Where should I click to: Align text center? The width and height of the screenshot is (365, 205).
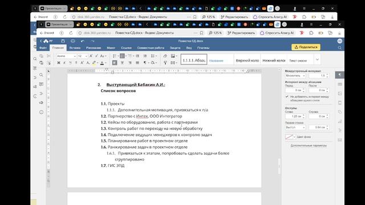pos(122,63)
